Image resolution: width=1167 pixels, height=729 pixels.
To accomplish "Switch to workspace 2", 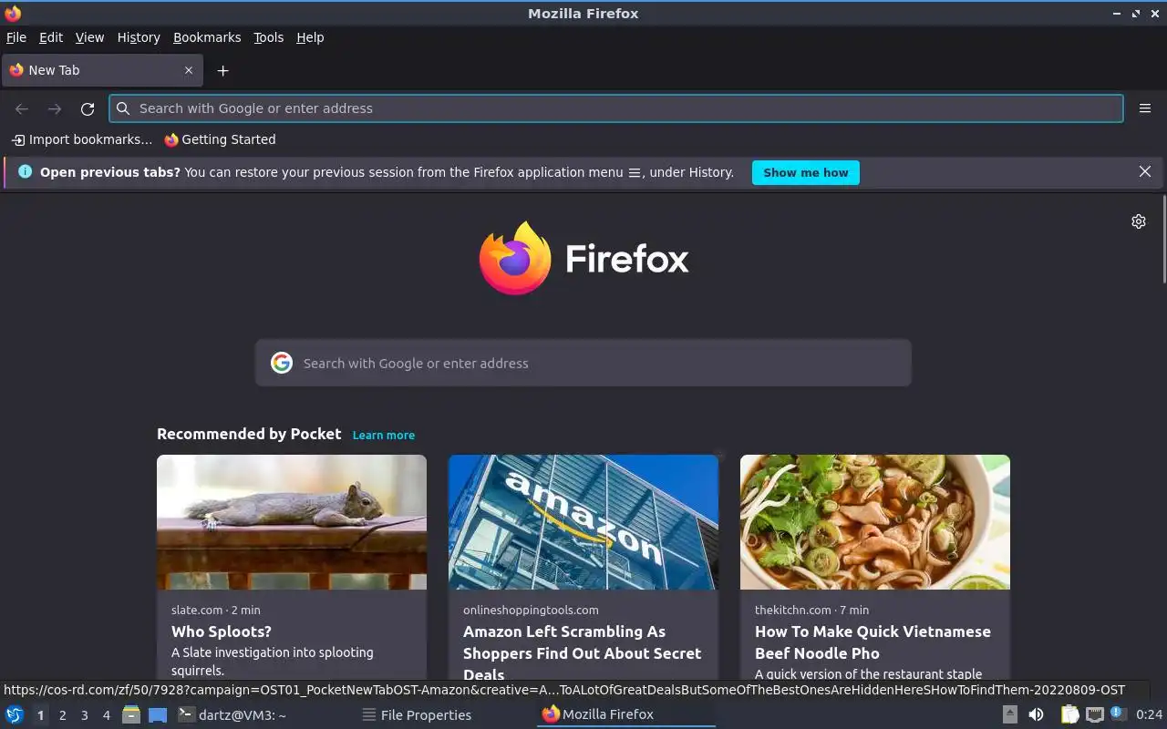I will (63, 715).
